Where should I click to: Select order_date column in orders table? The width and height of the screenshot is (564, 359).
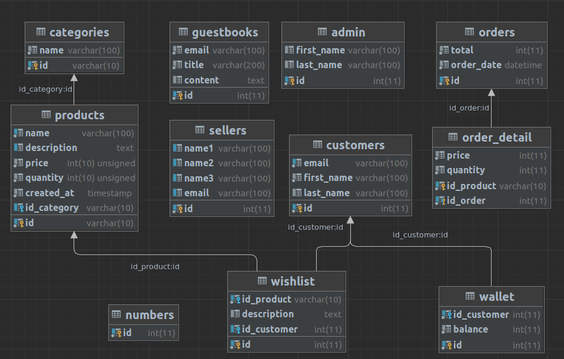[x=492, y=65]
